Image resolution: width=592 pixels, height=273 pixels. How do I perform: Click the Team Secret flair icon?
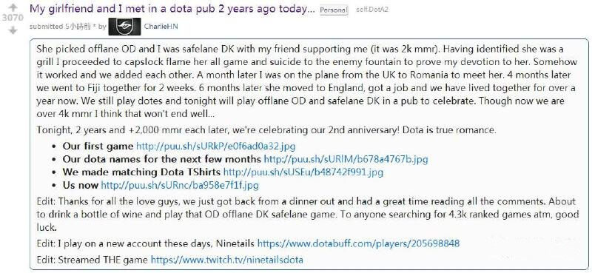point(124,27)
